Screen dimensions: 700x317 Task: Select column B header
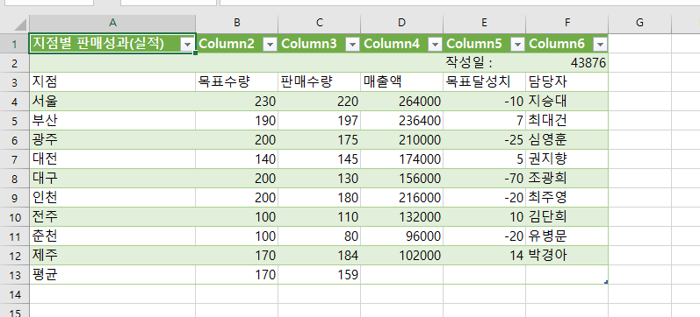click(236, 23)
